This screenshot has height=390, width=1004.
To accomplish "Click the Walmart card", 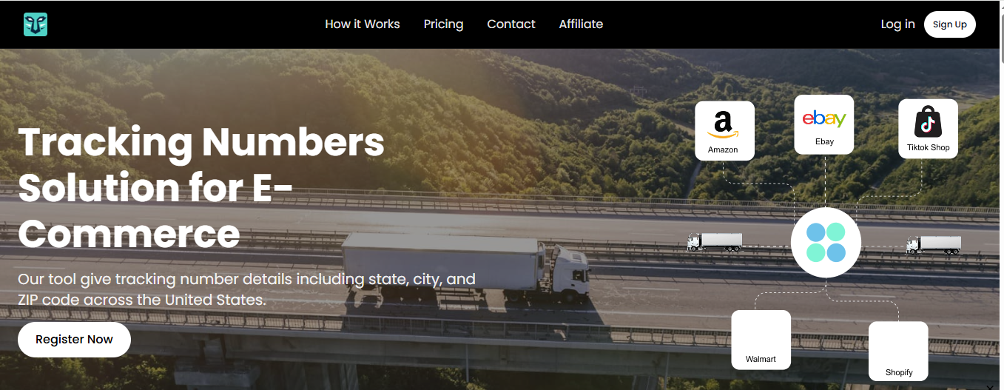I will [x=761, y=340].
